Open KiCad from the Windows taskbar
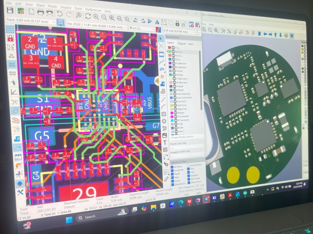The width and height of the screenshot is (313, 234). click(214, 198)
